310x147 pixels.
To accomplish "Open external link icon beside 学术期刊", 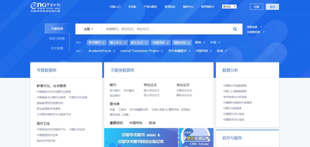I will coord(104,43).
